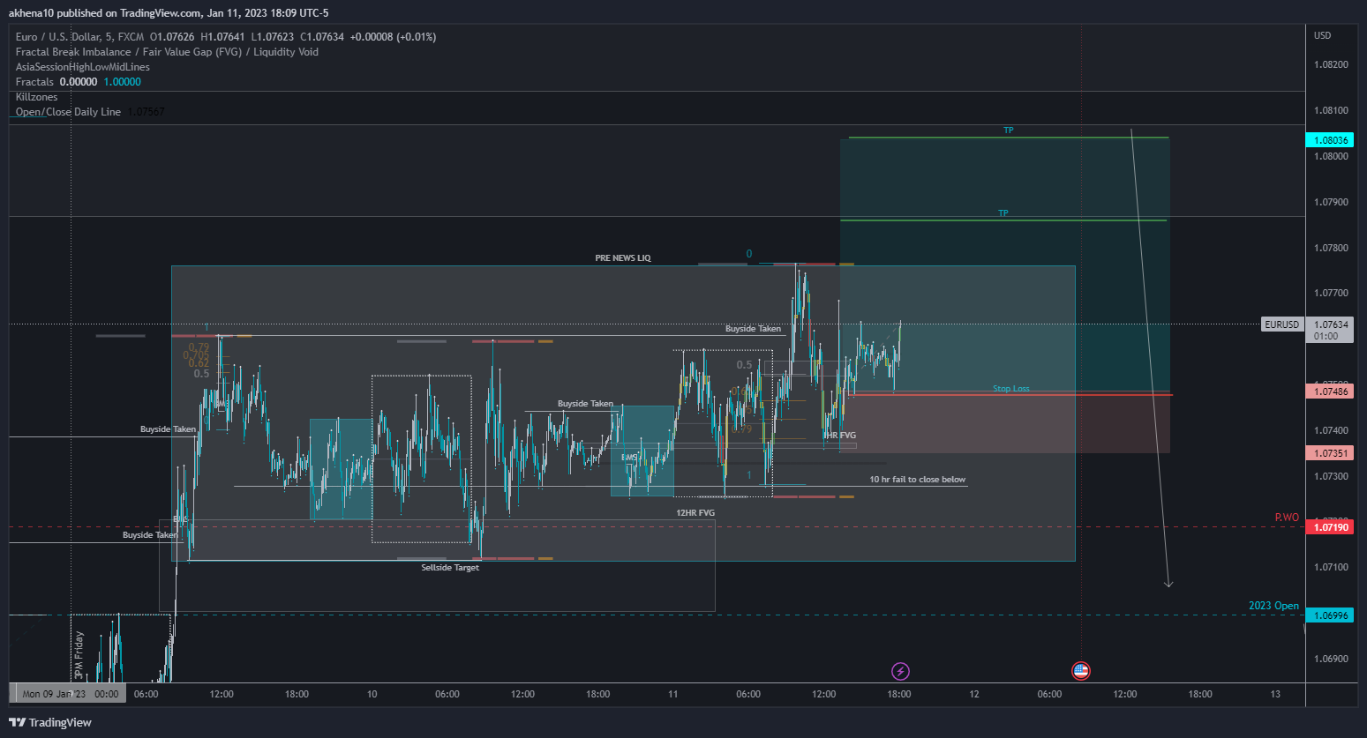Viewport: 1367px width, 738px height.
Task: Click the upper TP label at 1.08036 line
Action: point(1008,130)
